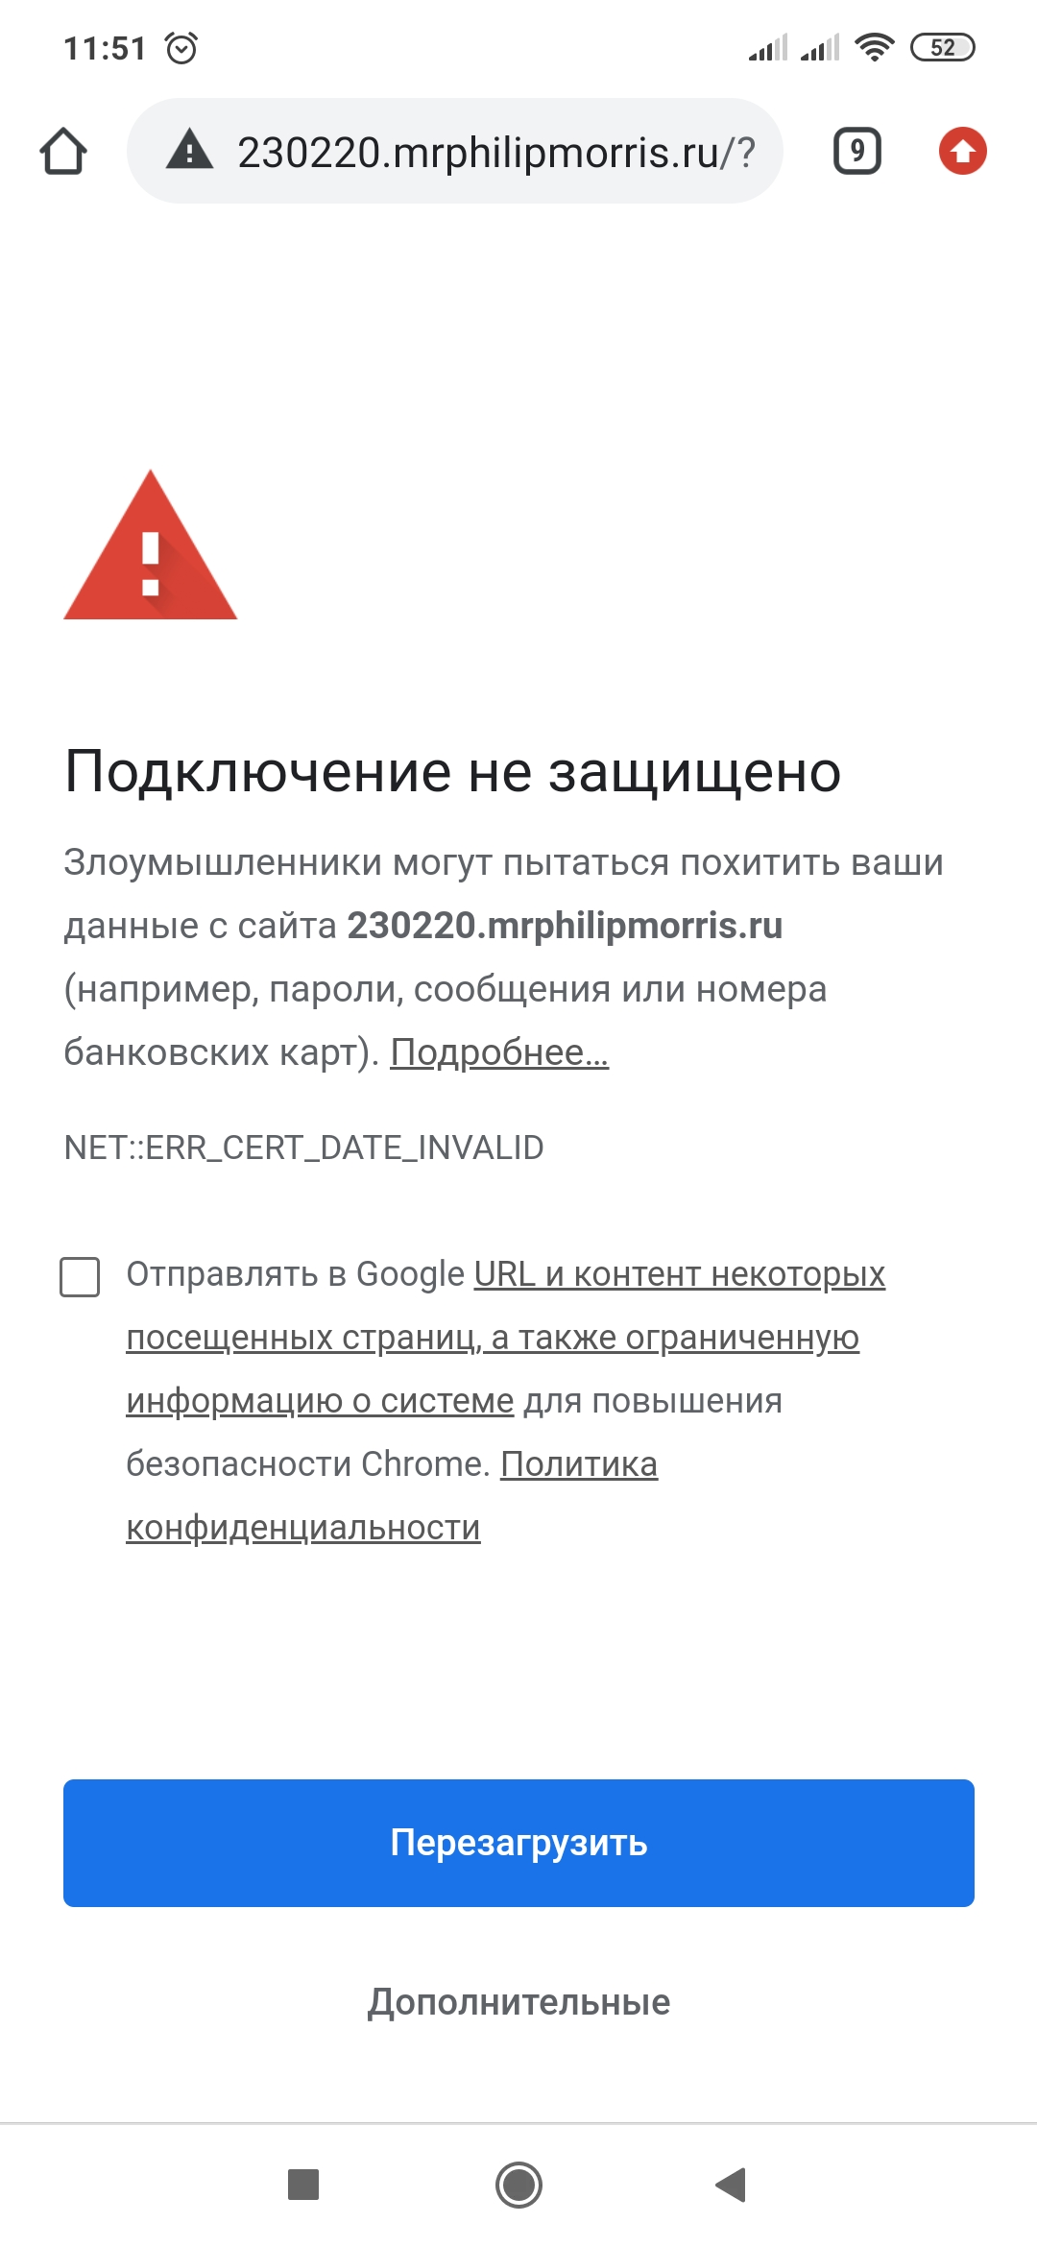Click the large red warning triangle
The image size is (1037, 2247).
point(150,545)
